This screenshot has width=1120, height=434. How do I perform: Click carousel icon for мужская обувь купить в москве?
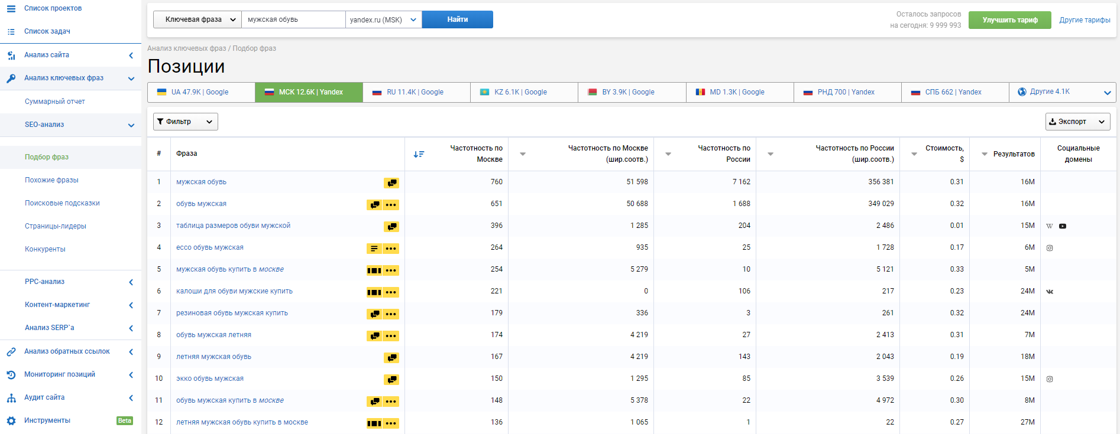(x=374, y=270)
